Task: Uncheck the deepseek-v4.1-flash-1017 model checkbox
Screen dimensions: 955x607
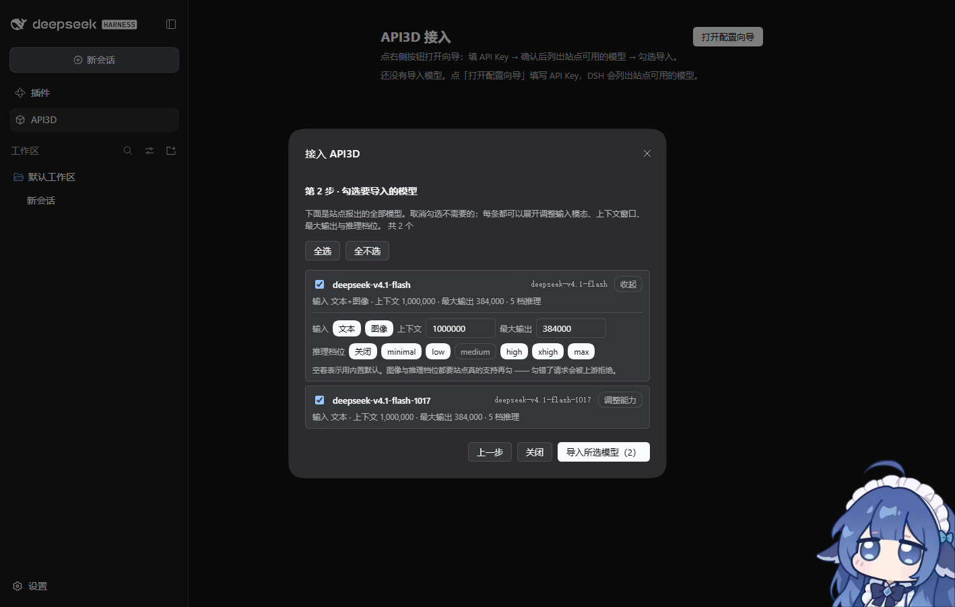Action: pos(320,400)
